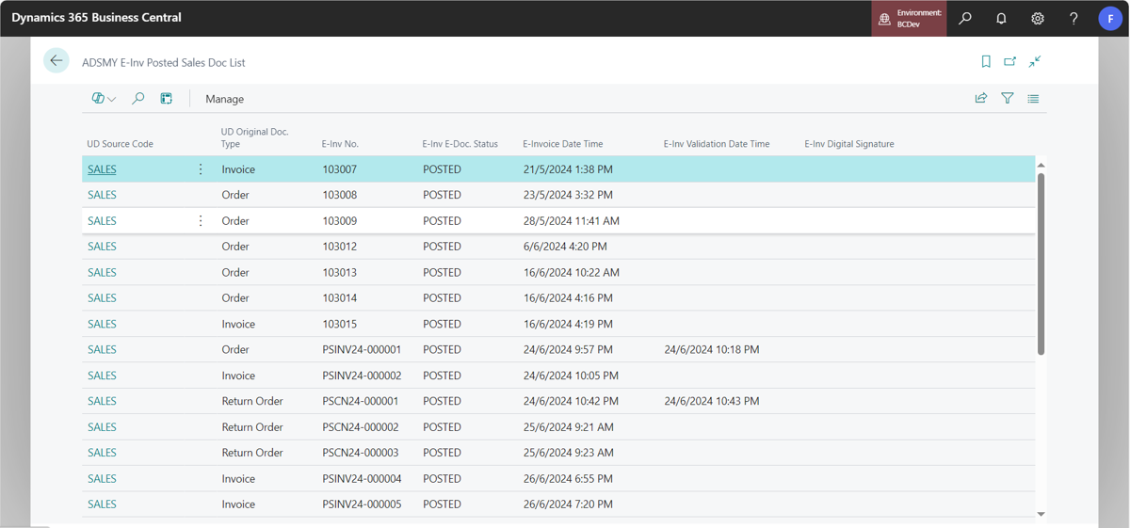Change the list view layout
This screenshot has height=528, width=1130.
(1033, 98)
